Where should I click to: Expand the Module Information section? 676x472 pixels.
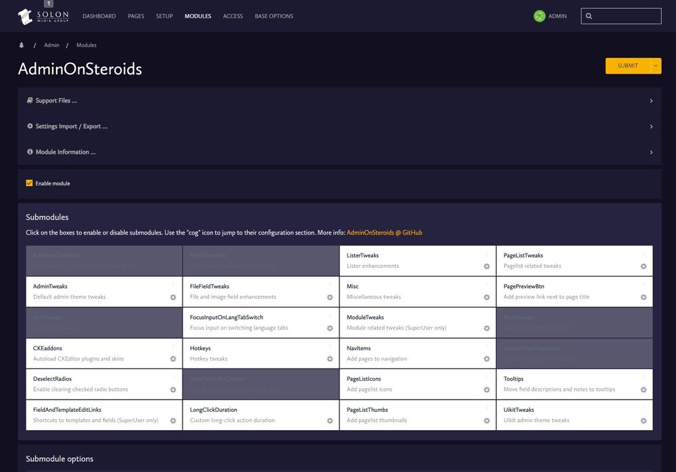65,152
